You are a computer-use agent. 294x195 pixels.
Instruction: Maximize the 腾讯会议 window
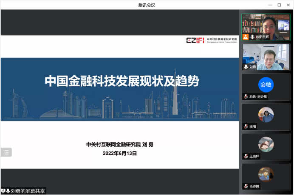pyautogui.click(x=279, y=5)
